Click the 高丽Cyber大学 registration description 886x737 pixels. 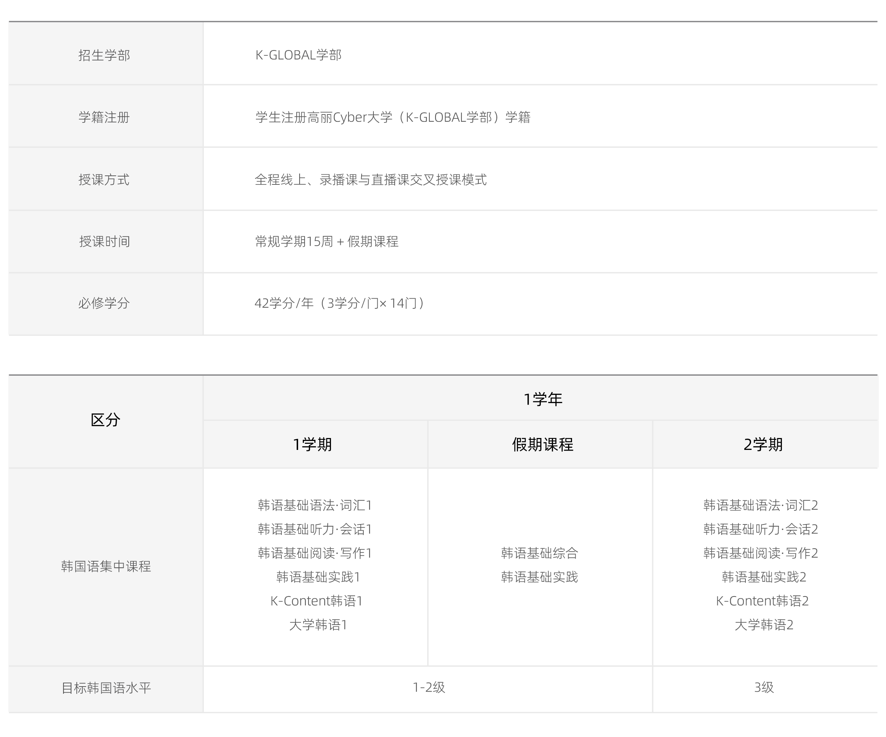click(x=393, y=117)
